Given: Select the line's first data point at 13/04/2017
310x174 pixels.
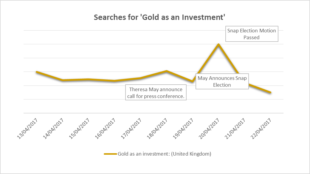Looking at the screenshot, I should [36, 72].
